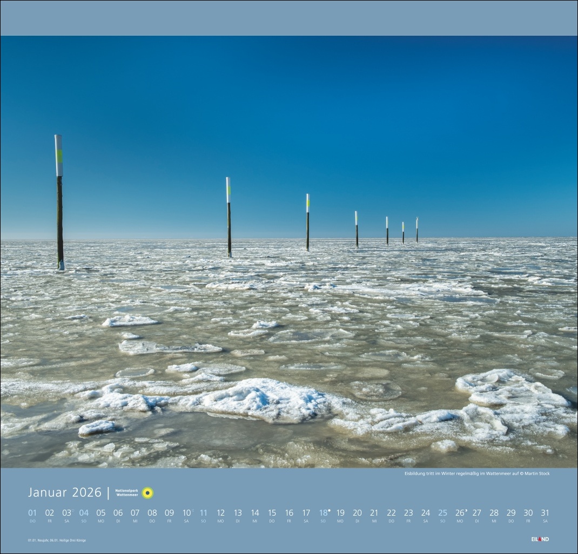The height and width of the screenshot is (554, 578).
Task: Choose day 15 in the date strip
Action: [272, 513]
